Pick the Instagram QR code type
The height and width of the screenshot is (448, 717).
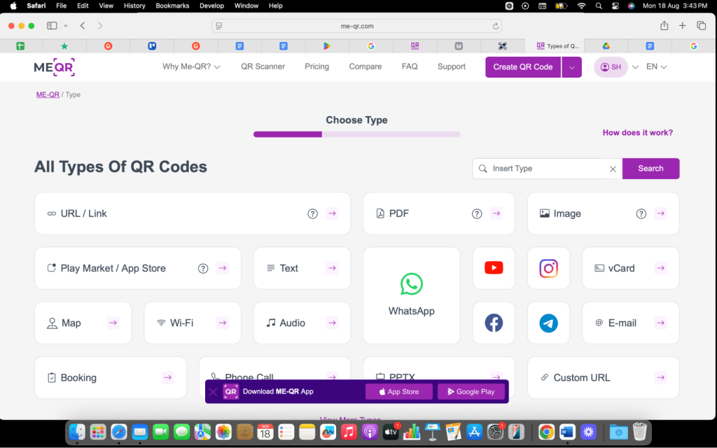point(548,267)
